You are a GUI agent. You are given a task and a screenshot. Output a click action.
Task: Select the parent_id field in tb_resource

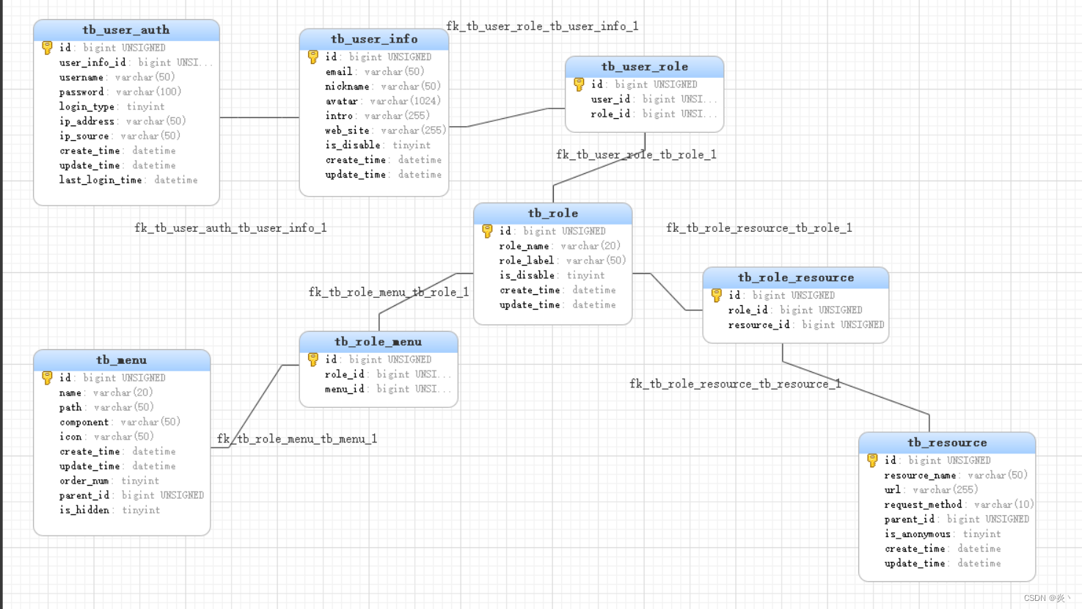[x=957, y=519]
